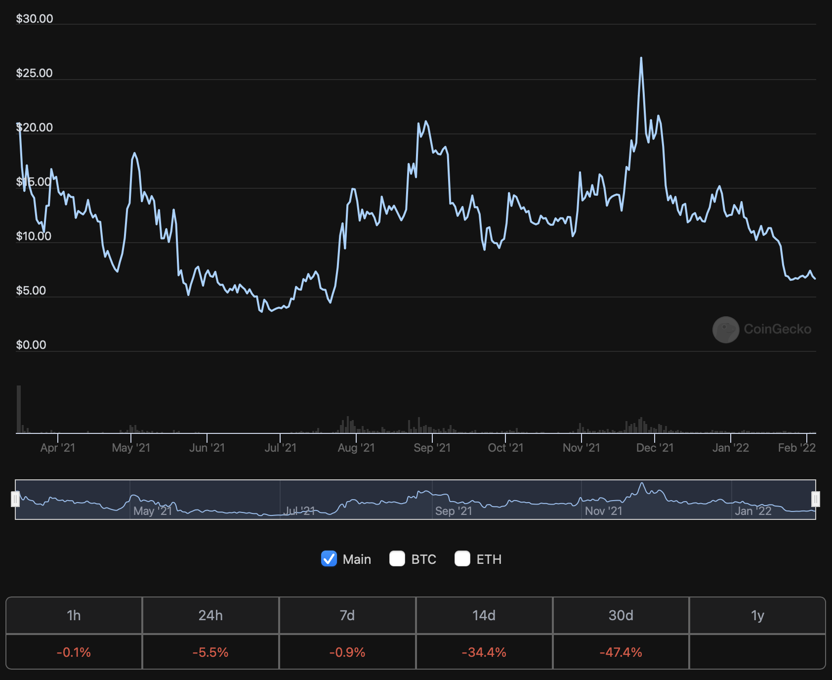832x680 pixels.
Task: Switch to the 14d period tab
Action: [x=484, y=615]
